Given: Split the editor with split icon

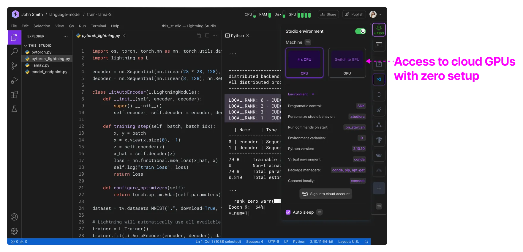Looking at the screenshot, I should click(207, 36).
